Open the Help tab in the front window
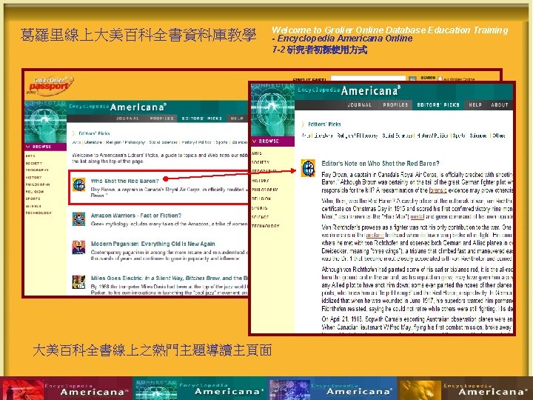The width and height of the screenshot is (533, 400). click(x=475, y=104)
